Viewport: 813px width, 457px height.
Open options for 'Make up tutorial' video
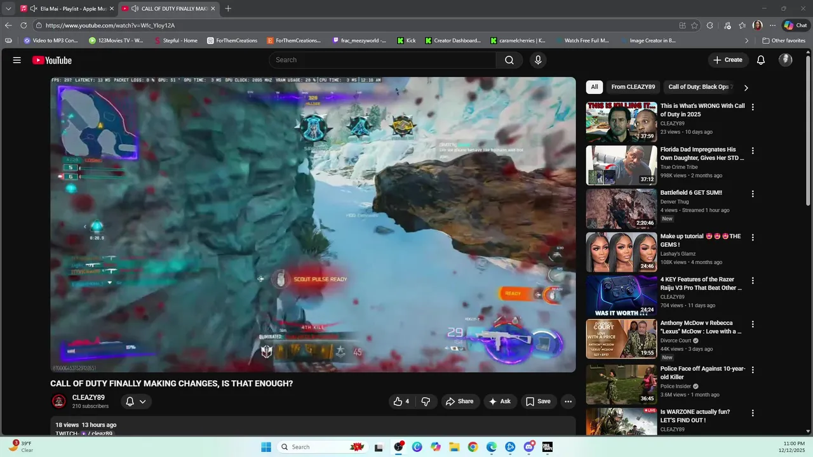[753, 237]
